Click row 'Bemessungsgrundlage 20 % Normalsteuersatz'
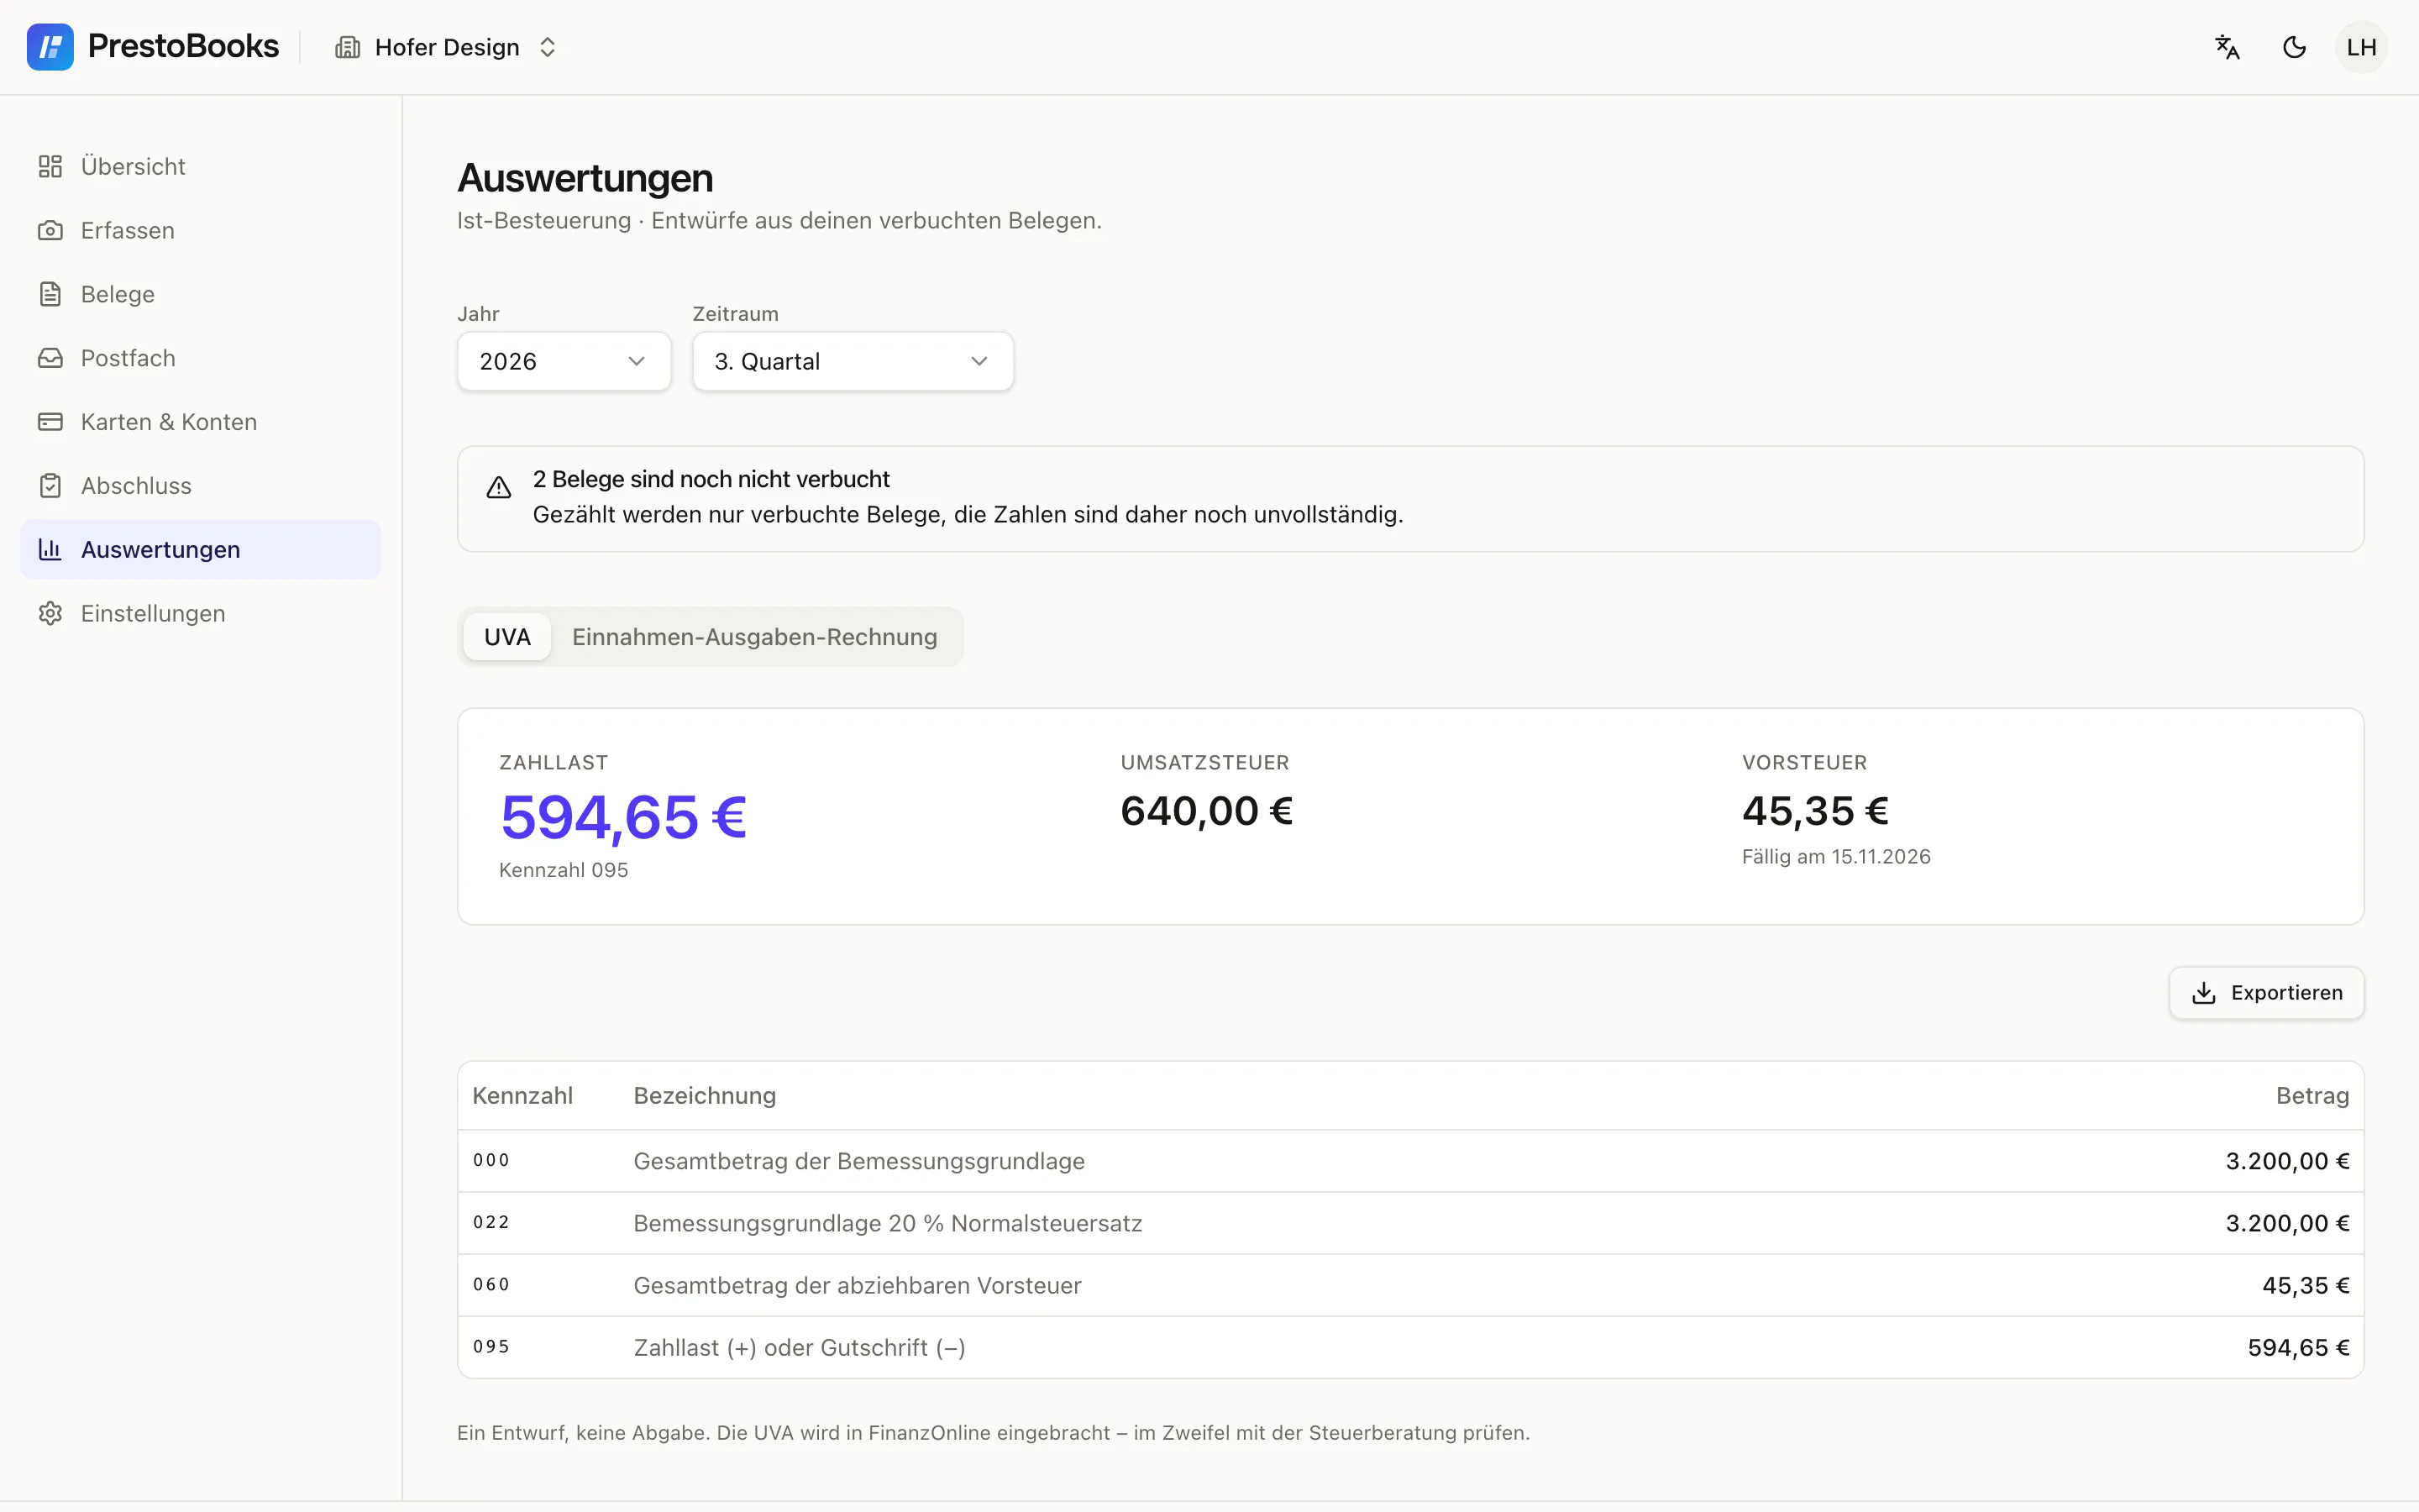Screen dimensions: 2419x1512 1410,1223
